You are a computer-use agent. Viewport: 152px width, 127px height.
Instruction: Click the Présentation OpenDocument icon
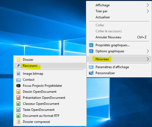[x=18, y=98]
